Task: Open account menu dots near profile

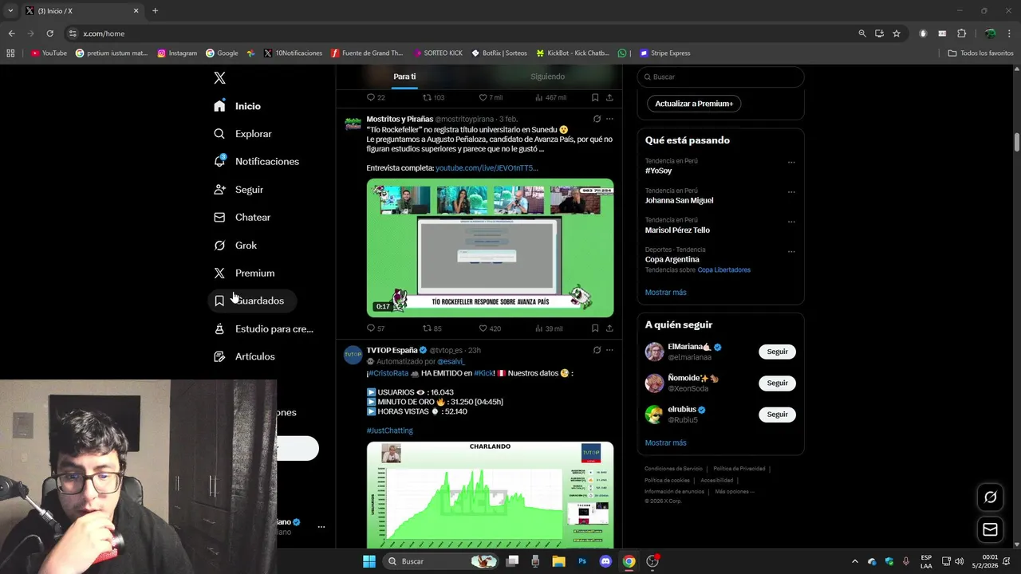Action: tap(321, 527)
